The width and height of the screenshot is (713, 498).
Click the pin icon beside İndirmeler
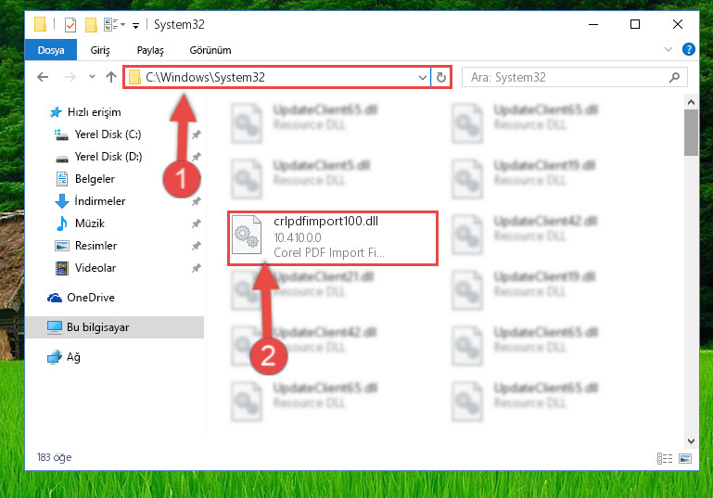click(x=196, y=201)
